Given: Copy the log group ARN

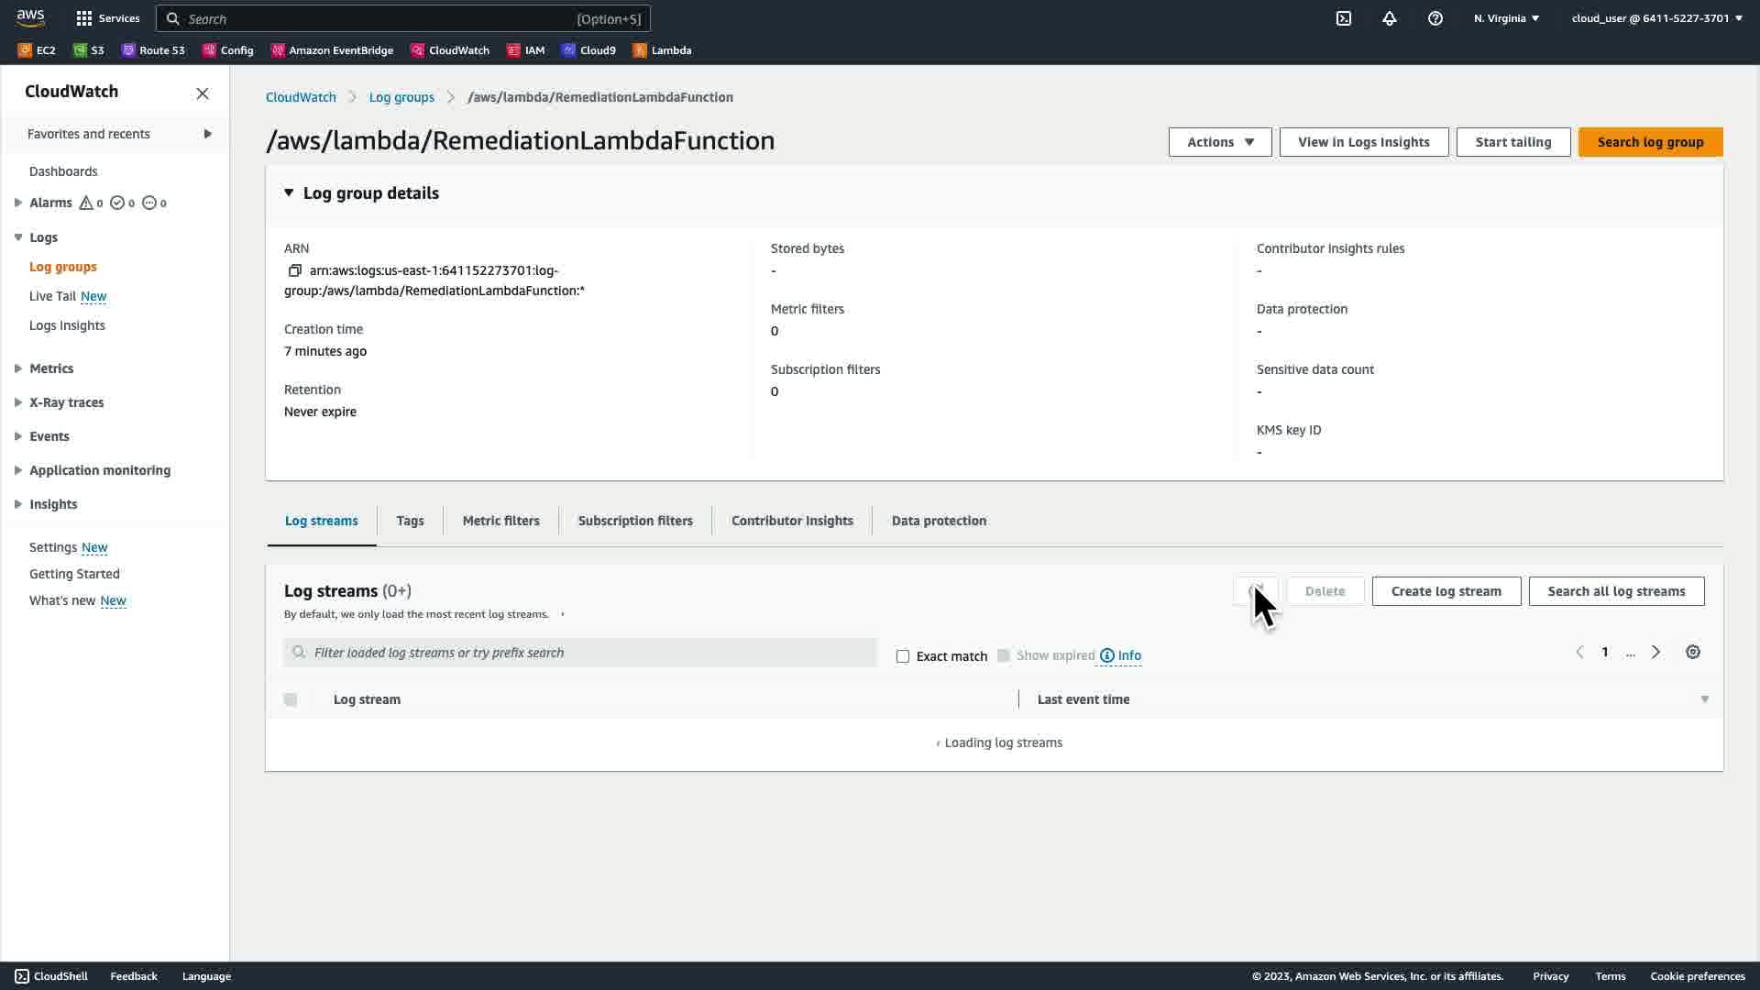Looking at the screenshot, I should click(x=294, y=270).
